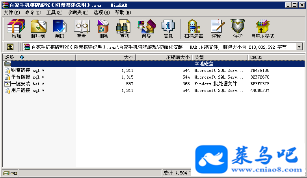Open the Options (选项) menu
Viewport: 307px width, 178px height.
pyautogui.click(x=101, y=13)
